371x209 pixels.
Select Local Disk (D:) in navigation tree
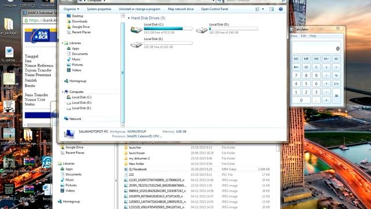tap(79, 103)
